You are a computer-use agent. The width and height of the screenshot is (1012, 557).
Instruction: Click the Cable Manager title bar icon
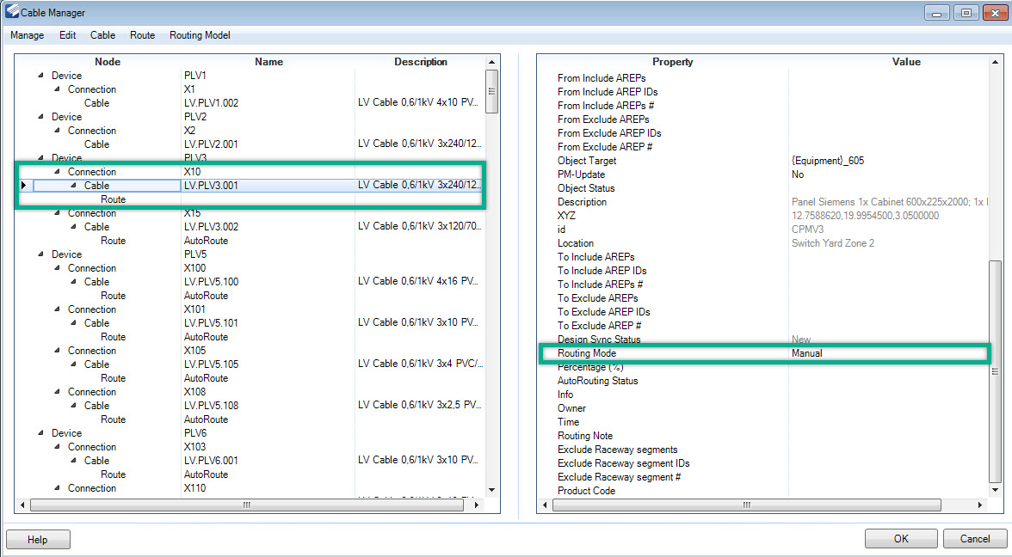(12, 12)
